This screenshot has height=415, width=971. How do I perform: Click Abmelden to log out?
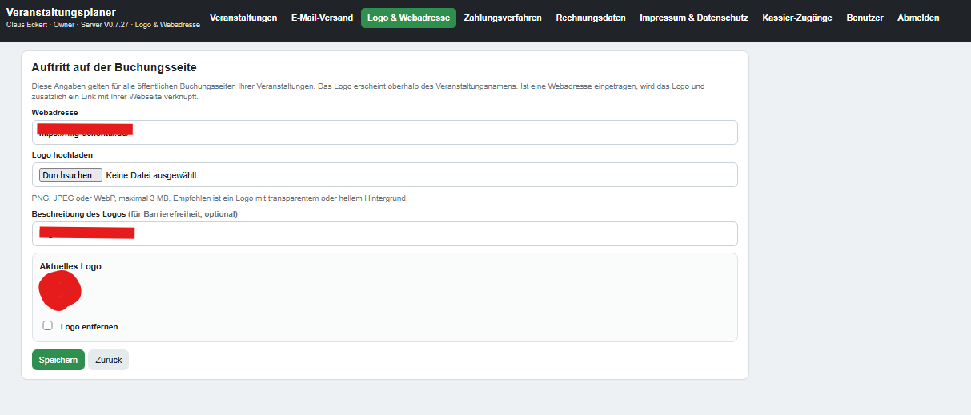918,18
